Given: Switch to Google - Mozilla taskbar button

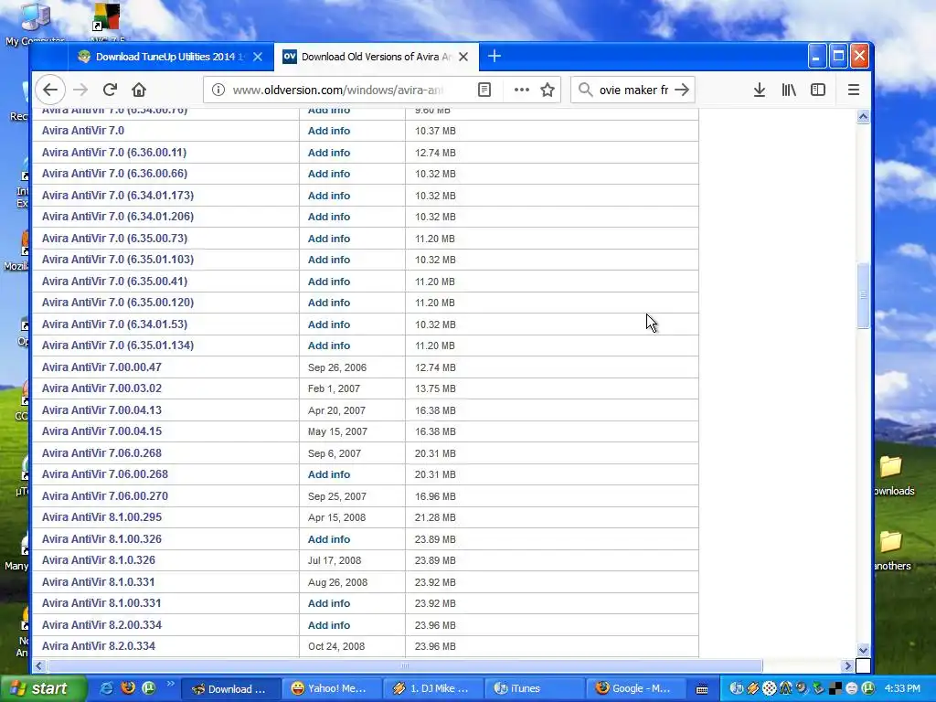Looking at the screenshot, I should [x=634, y=689].
